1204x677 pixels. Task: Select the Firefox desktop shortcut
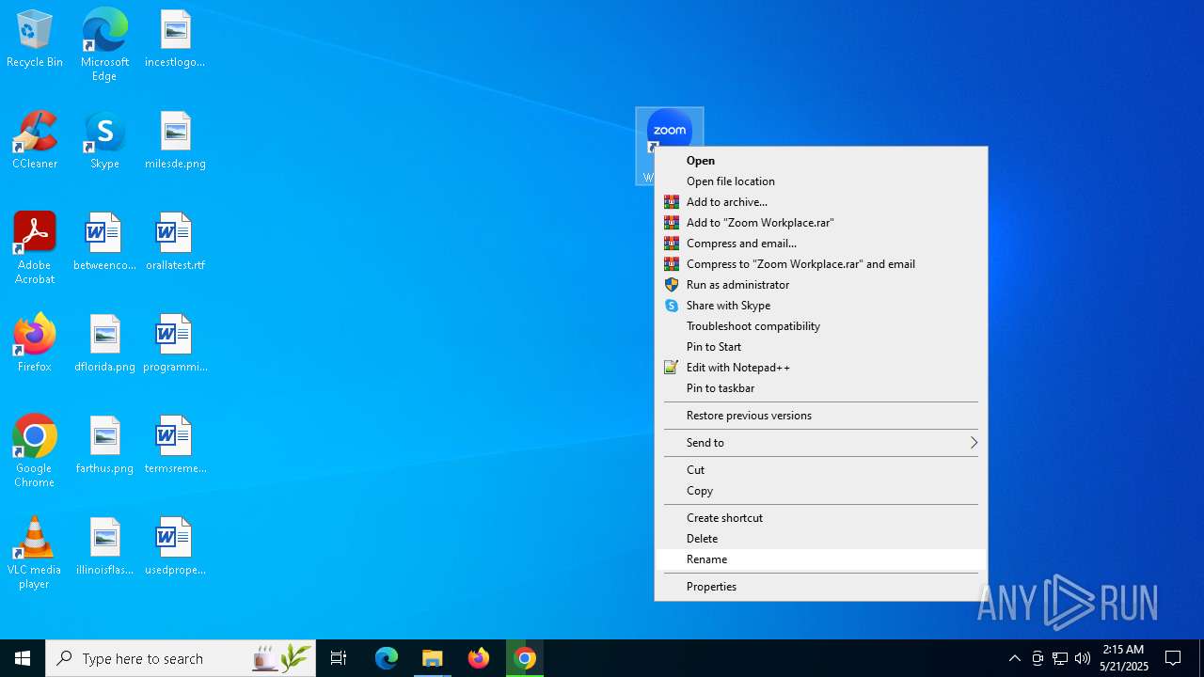click(35, 343)
